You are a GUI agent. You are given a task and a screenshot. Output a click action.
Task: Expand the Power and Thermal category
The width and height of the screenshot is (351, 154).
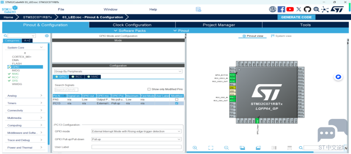pyautogui.click(x=41, y=148)
